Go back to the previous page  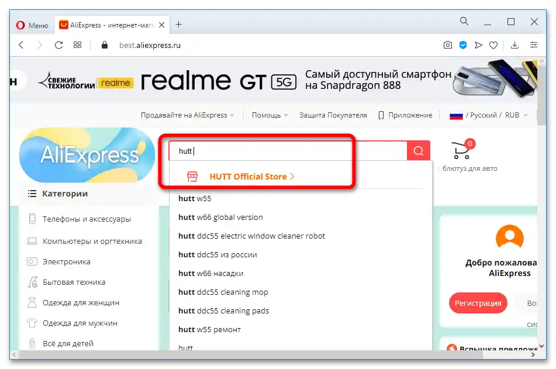point(21,45)
